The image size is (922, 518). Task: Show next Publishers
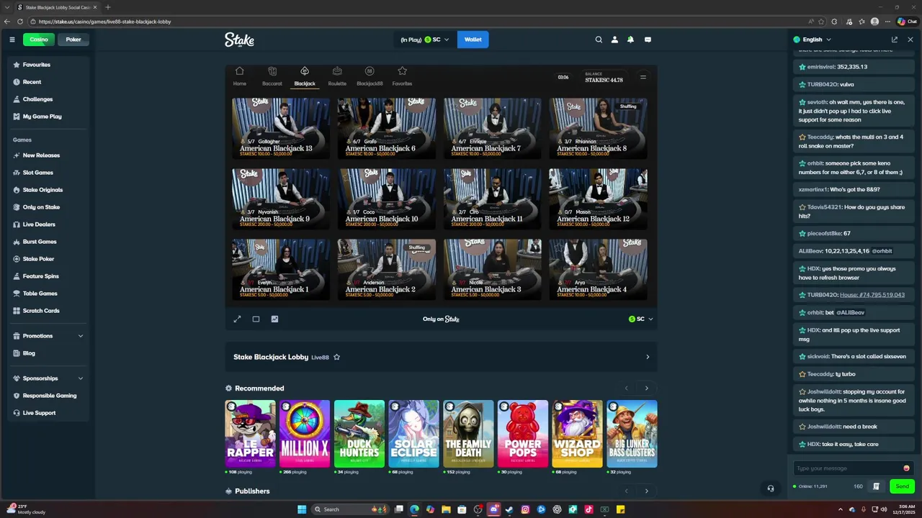coord(647,491)
